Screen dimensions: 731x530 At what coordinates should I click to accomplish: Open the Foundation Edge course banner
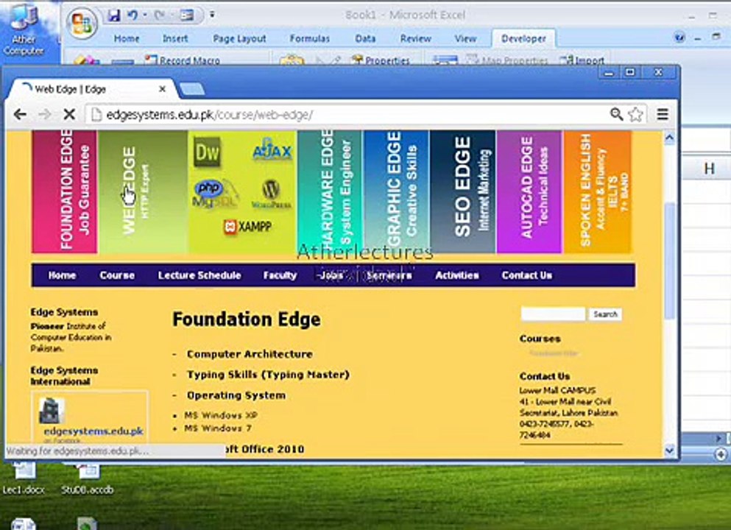(65, 191)
